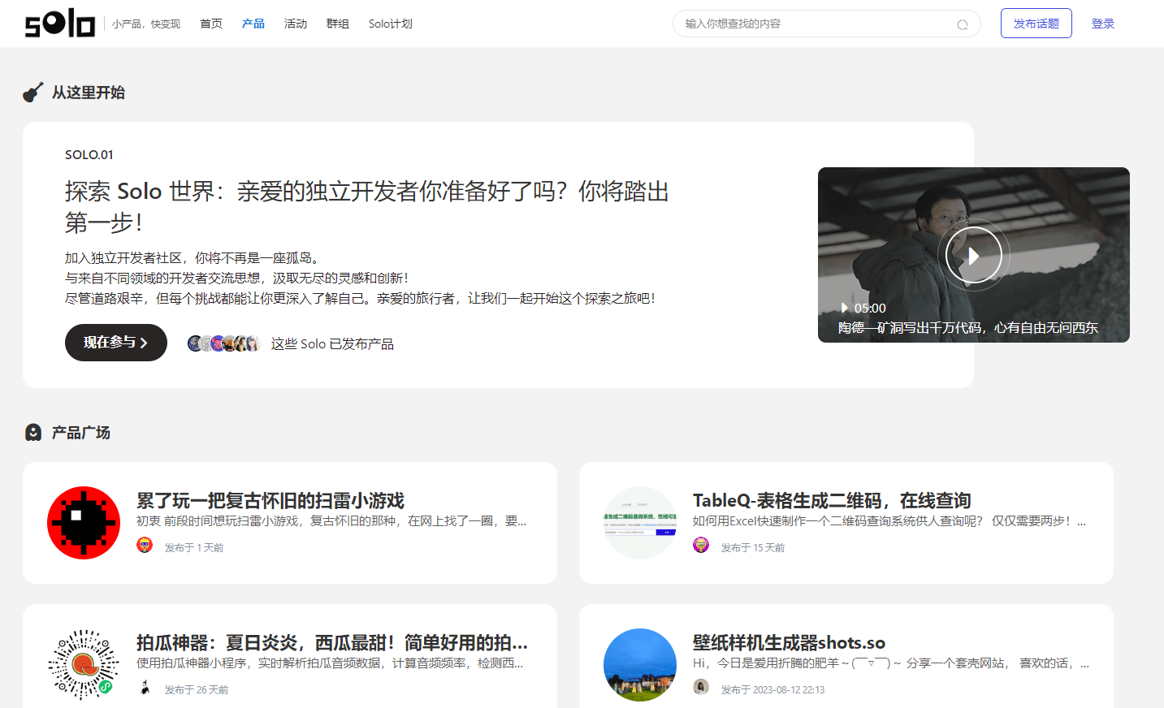This screenshot has width=1164, height=708.
Task: Open the shots.so blue landscape icon
Action: point(640,665)
